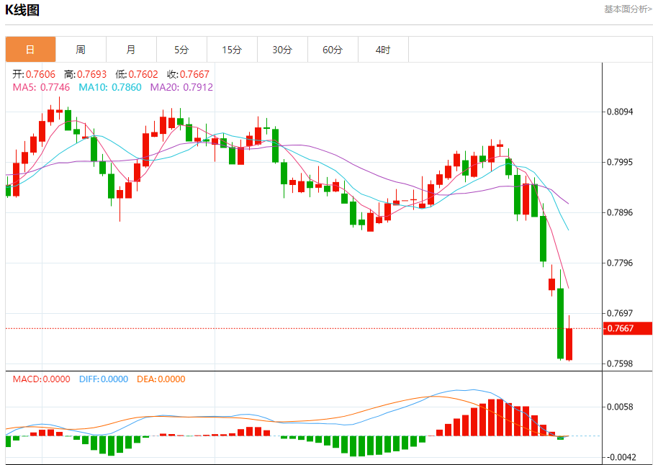Open the 5分 interval tab
658x465 pixels.
(x=181, y=50)
